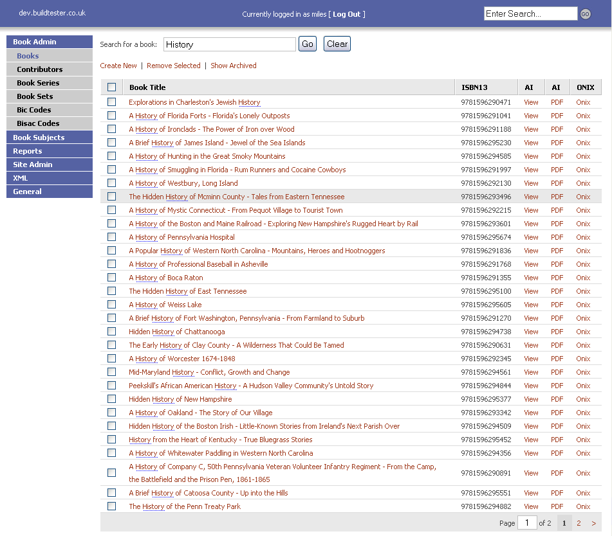The image size is (612, 536).
Task: Click ISBN 9781596293496 cell
Action: pos(486,197)
